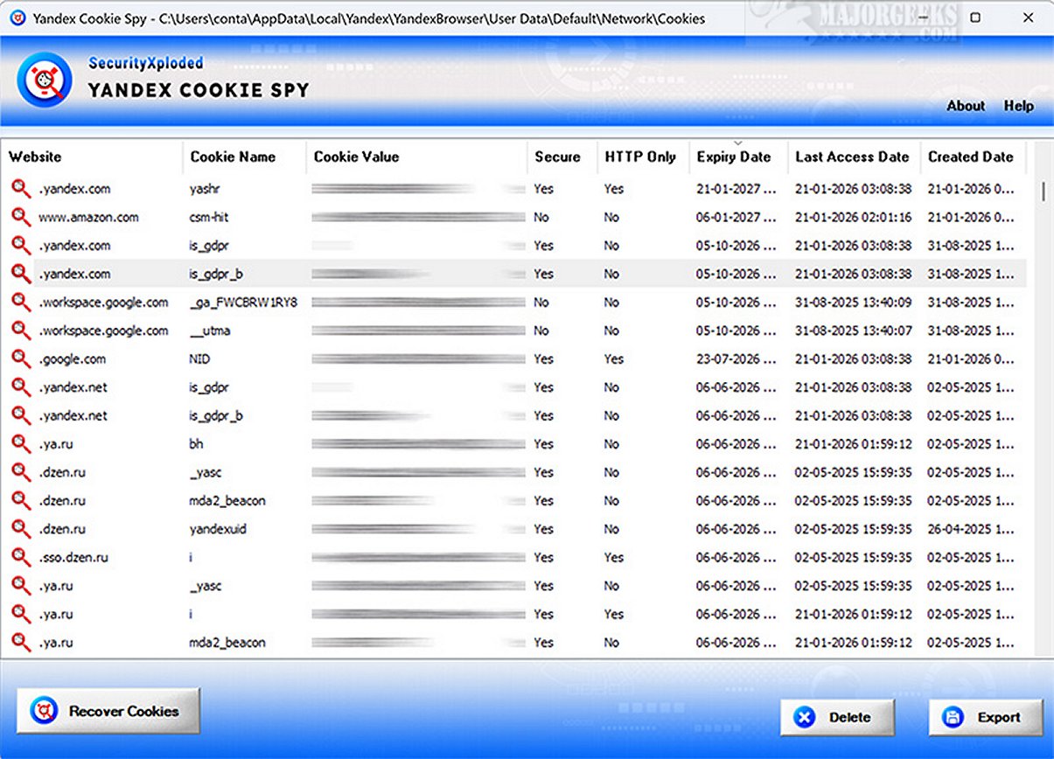The image size is (1054, 759).
Task: Click magnifier icon next to .sso.dzen.ru
Action: coord(21,557)
